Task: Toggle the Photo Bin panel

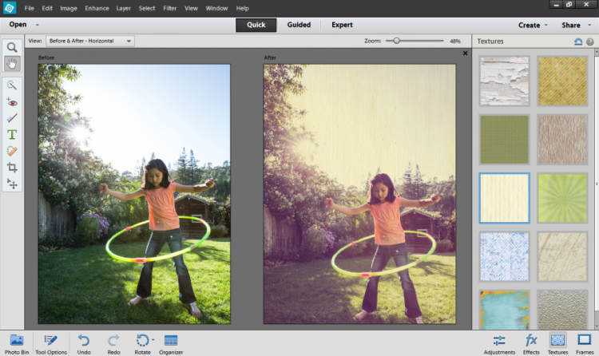Action: click(17, 344)
